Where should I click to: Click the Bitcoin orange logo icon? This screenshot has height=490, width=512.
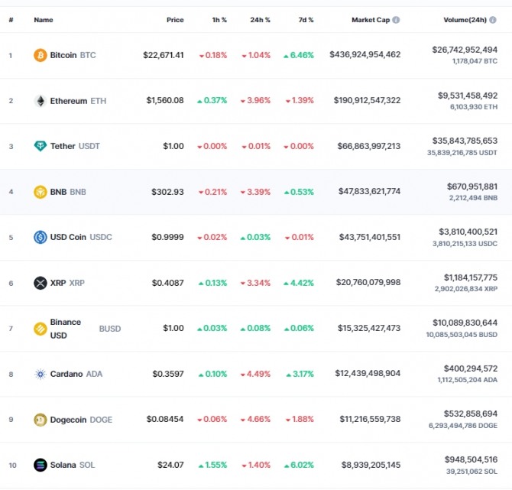41,55
